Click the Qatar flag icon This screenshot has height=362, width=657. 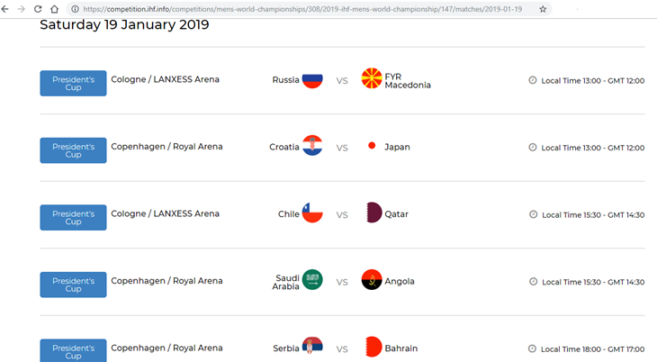[x=373, y=213]
